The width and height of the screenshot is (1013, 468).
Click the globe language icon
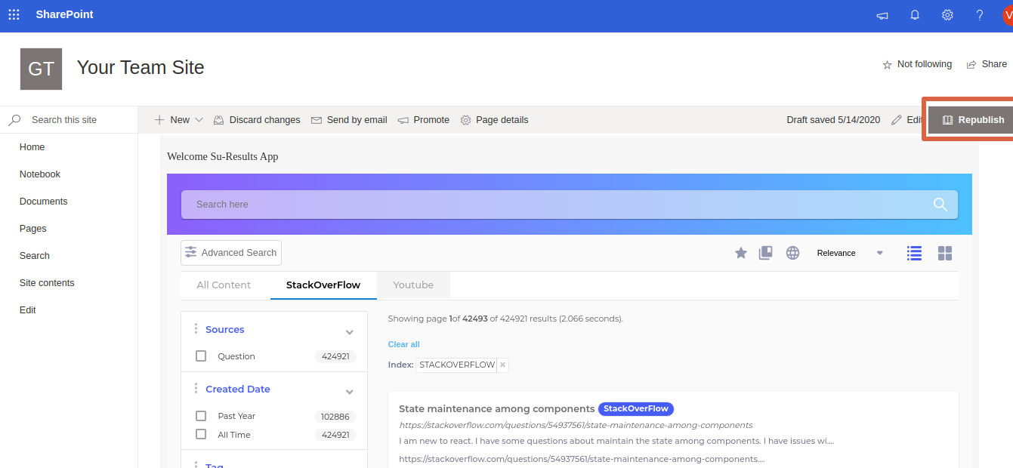coord(792,253)
